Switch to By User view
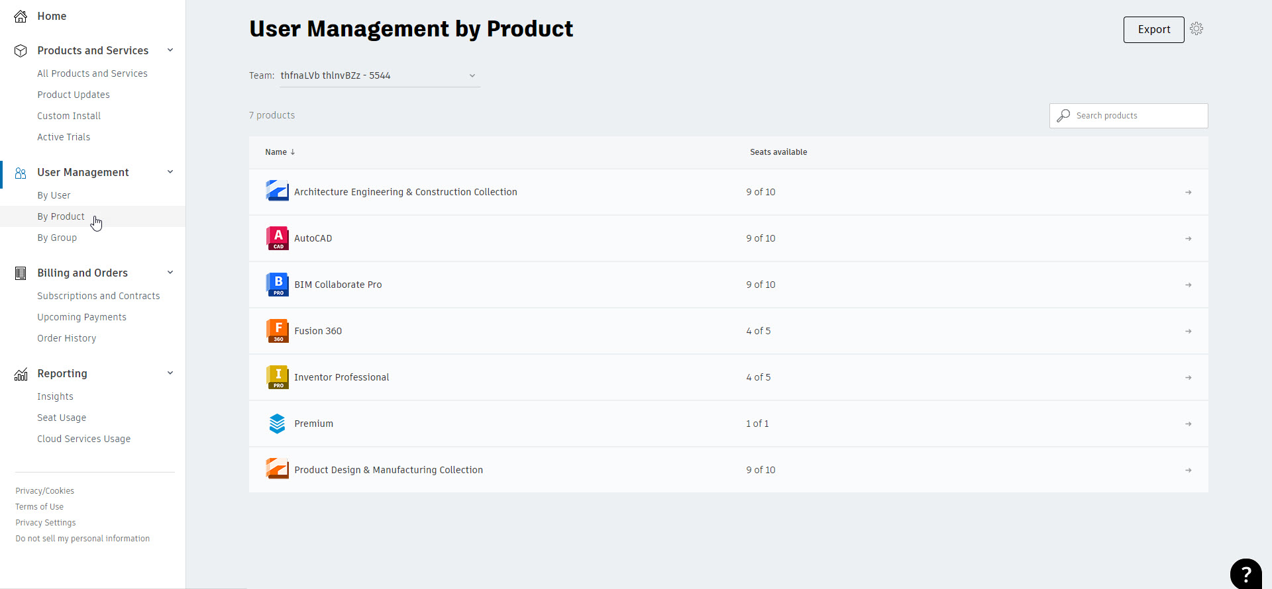This screenshot has width=1272, height=589. (x=54, y=195)
